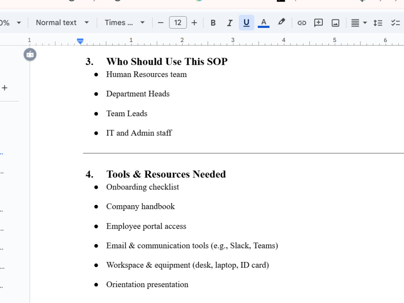Turn off underline formatting
The height and width of the screenshot is (303, 404).
coord(246,23)
